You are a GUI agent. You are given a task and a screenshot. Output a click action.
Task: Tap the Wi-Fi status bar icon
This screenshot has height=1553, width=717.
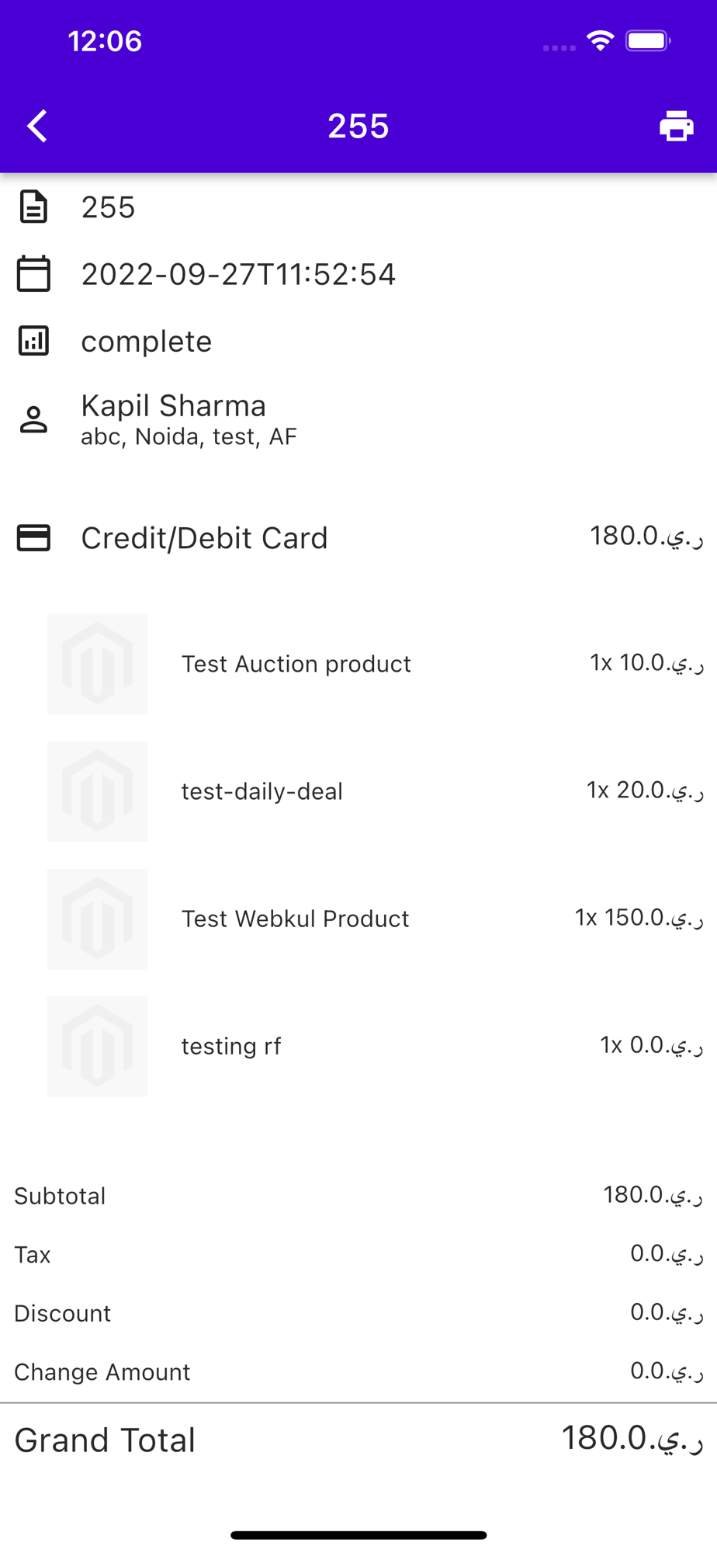[600, 40]
